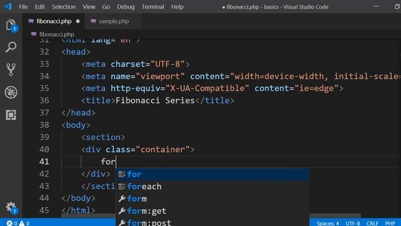The width and height of the screenshot is (401, 226).
Task: Open the Explorer files icon
Action: point(11,25)
